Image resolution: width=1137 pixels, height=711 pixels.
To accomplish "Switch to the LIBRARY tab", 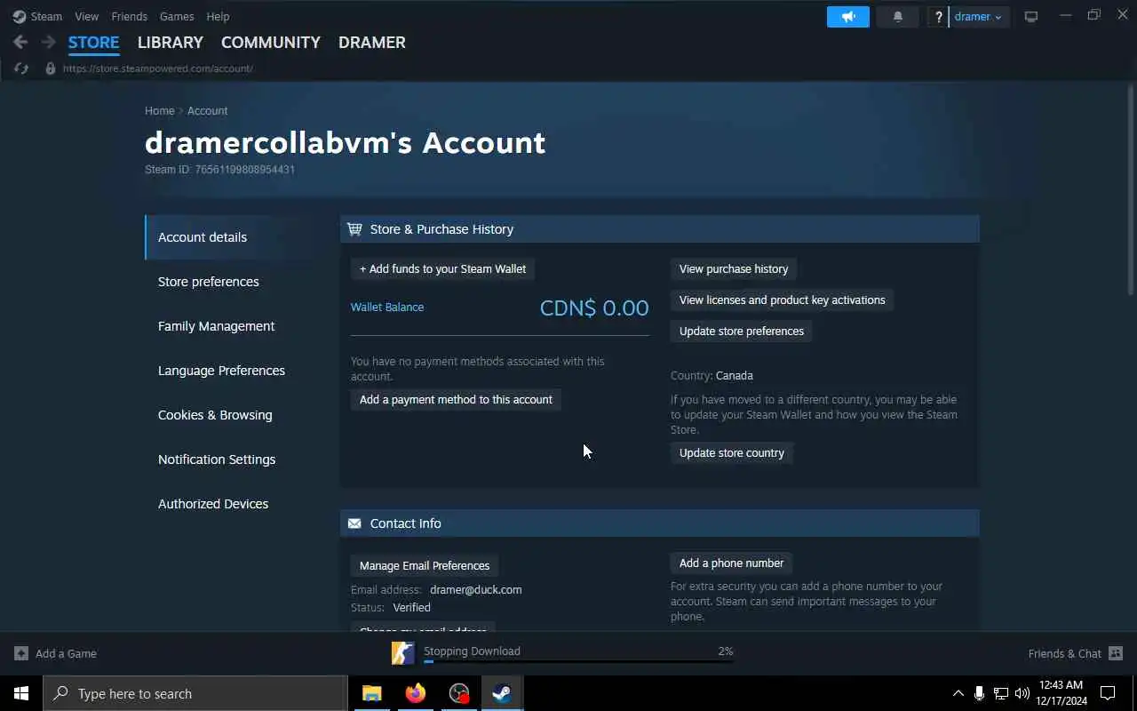I will [x=171, y=42].
